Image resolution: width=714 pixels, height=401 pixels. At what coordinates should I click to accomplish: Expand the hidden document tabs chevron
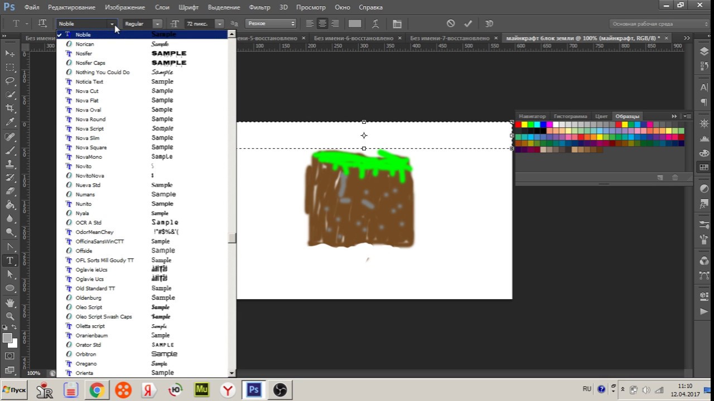click(687, 38)
